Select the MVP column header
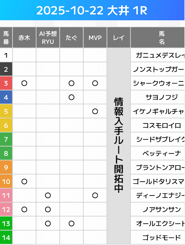 95,38
